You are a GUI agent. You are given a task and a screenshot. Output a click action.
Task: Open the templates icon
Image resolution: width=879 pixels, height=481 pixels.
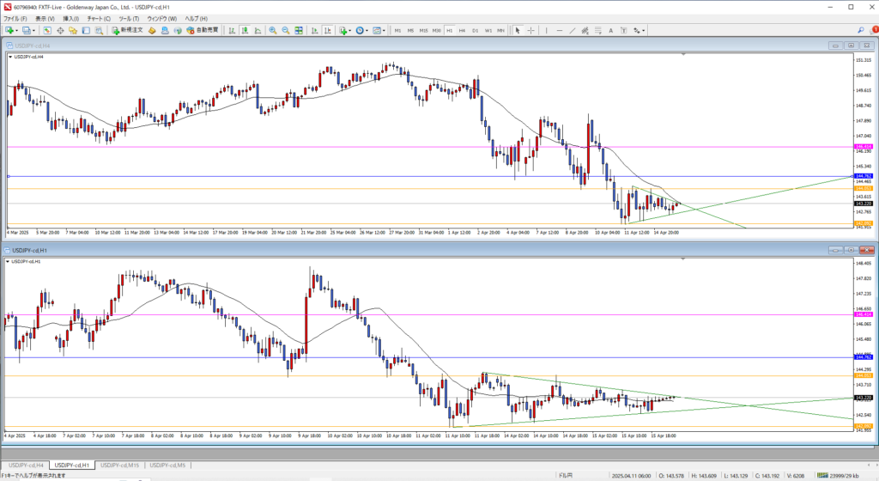click(x=376, y=30)
